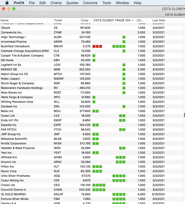Sort by the Last Date column header
Image resolution: width=185 pixels, height=204 pixels.
[159, 20]
